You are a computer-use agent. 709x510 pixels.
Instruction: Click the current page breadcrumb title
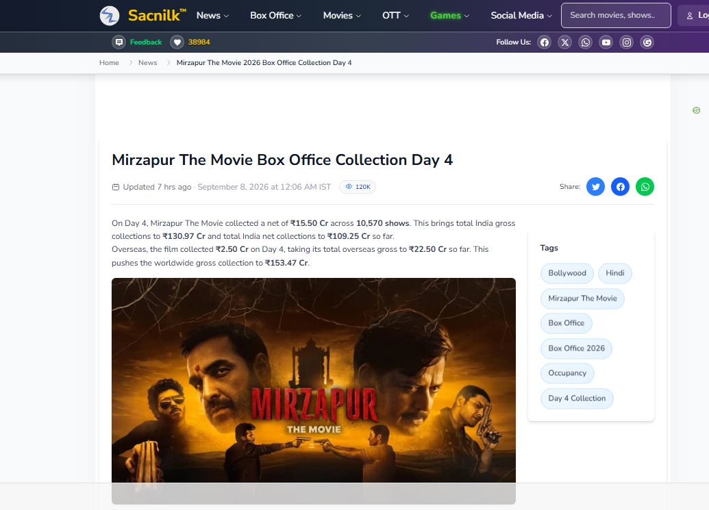point(264,63)
